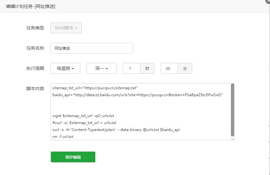Click the script textarea vertical scrollbar

coord(233,110)
